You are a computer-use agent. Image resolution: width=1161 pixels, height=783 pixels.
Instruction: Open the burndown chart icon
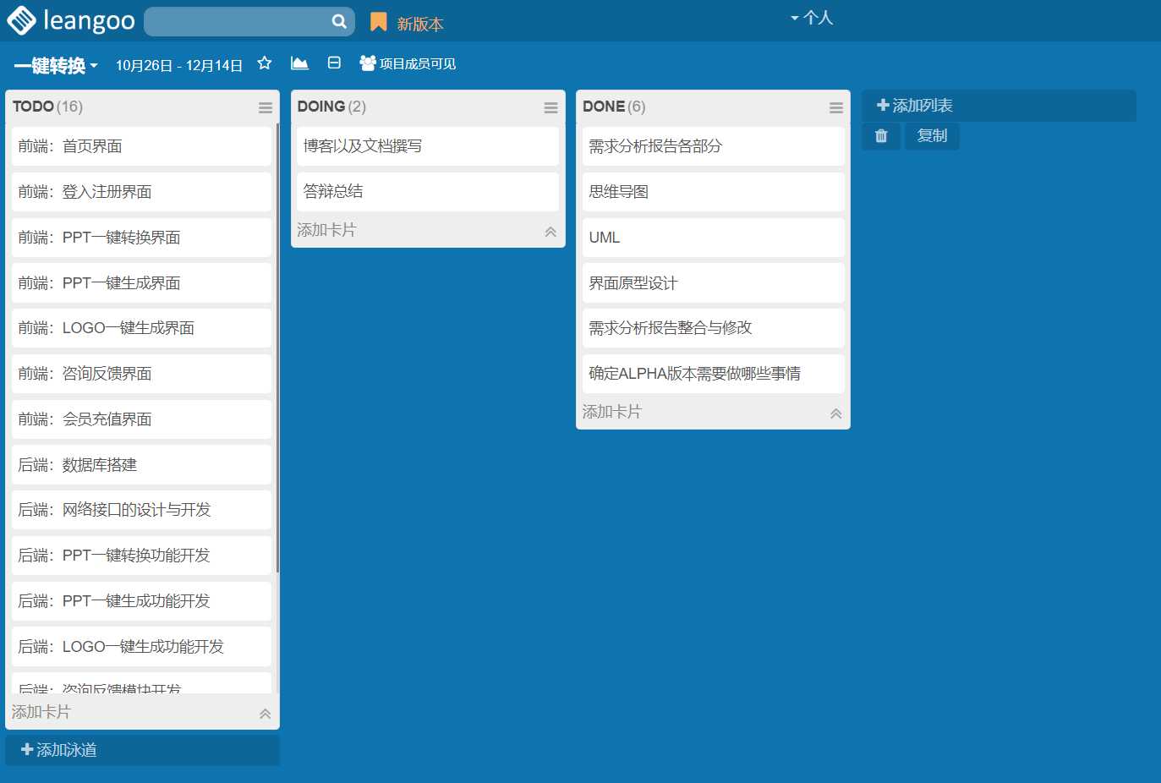click(x=299, y=63)
